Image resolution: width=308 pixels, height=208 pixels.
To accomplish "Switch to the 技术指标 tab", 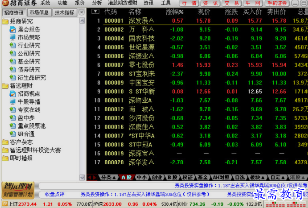I will click(65, 12).
